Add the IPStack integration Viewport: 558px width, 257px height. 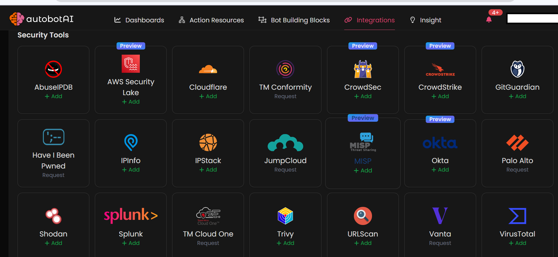pyautogui.click(x=208, y=170)
